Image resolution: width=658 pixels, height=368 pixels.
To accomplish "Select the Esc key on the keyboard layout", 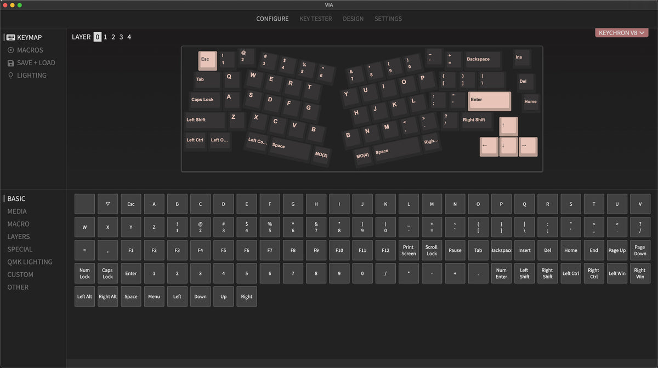I will pos(207,60).
